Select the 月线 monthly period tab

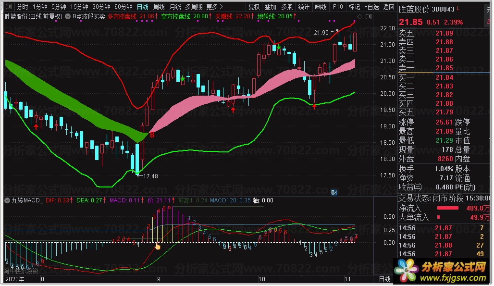(x=175, y=7)
